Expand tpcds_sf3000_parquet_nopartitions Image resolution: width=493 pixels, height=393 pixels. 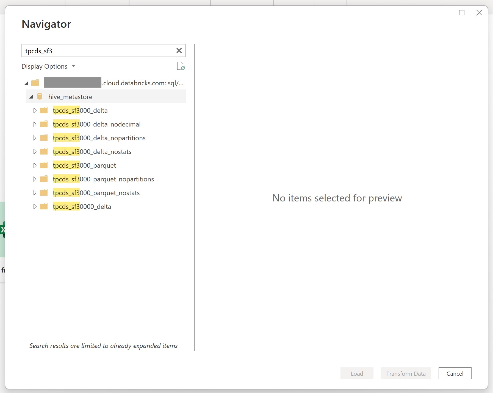click(x=35, y=179)
